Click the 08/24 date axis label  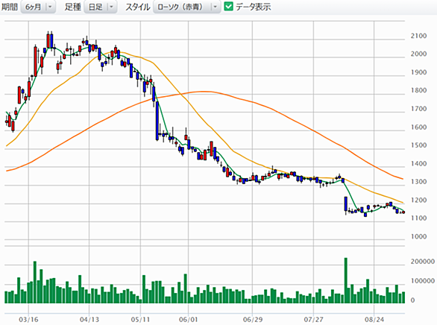click(x=374, y=320)
